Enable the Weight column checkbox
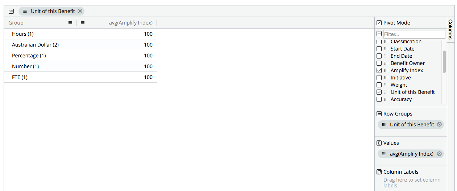Viewport: 457px width, 191px height. [379, 85]
